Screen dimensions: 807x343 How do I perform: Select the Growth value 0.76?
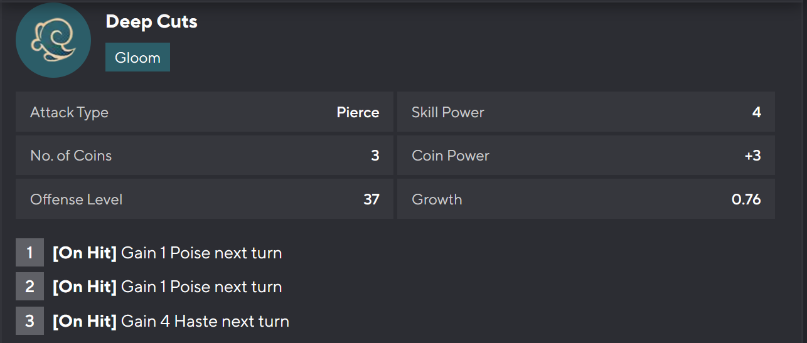coord(746,199)
